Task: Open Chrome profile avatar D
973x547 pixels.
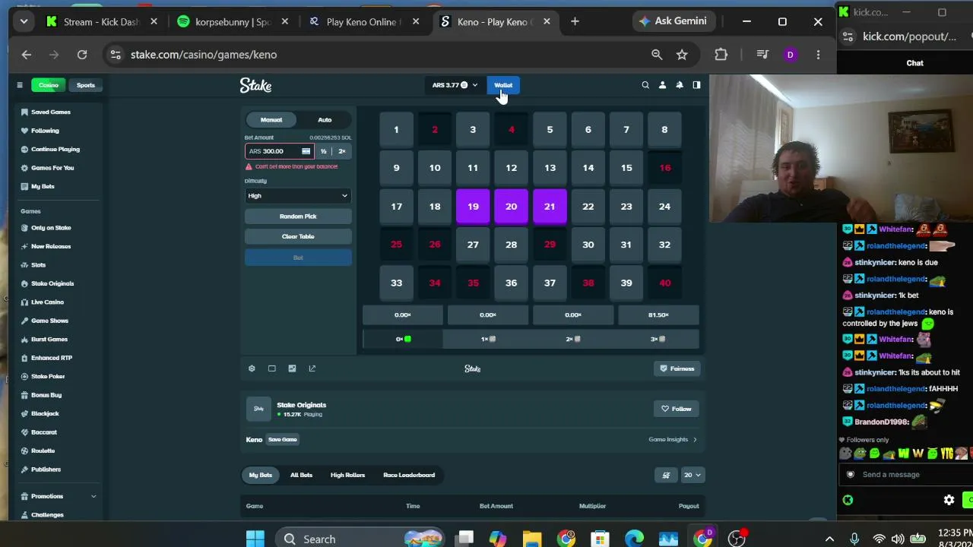Action: coord(791,55)
